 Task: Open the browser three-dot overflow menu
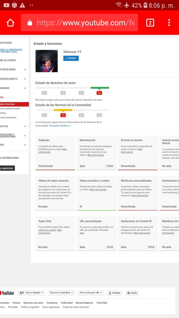coord(169,23)
